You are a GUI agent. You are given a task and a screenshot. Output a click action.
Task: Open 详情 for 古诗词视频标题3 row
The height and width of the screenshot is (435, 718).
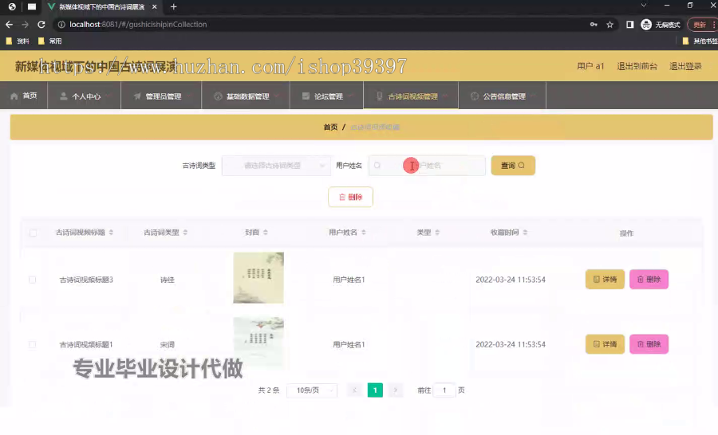pos(605,280)
